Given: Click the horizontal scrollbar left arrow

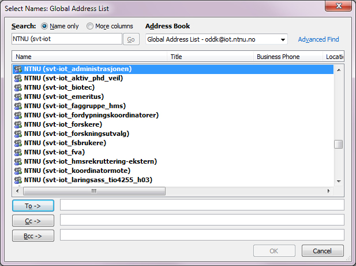Looking at the screenshot, I should coord(17,191).
